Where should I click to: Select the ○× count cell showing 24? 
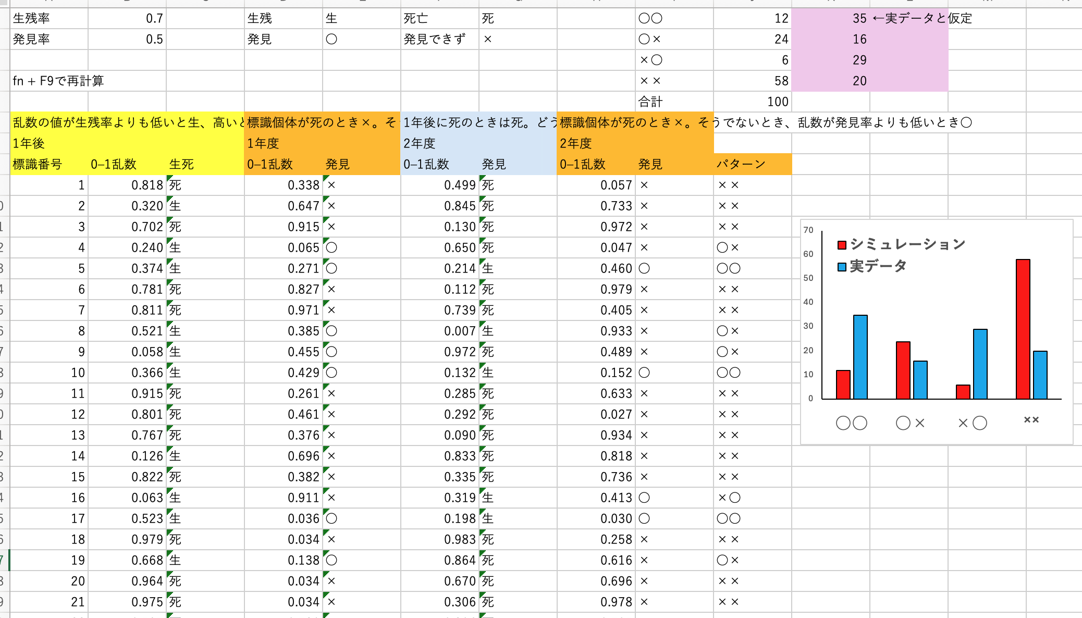point(753,40)
